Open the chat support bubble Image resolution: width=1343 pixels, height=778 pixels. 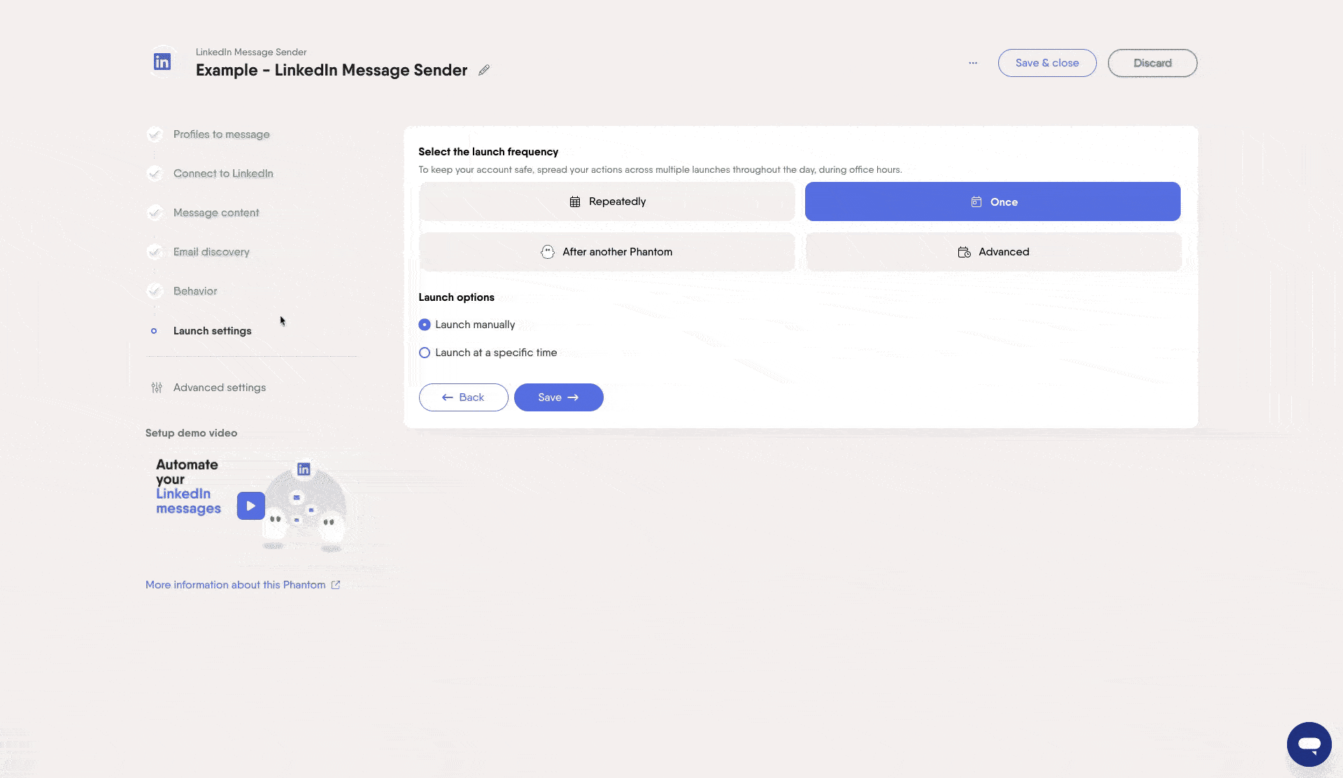[x=1309, y=744]
